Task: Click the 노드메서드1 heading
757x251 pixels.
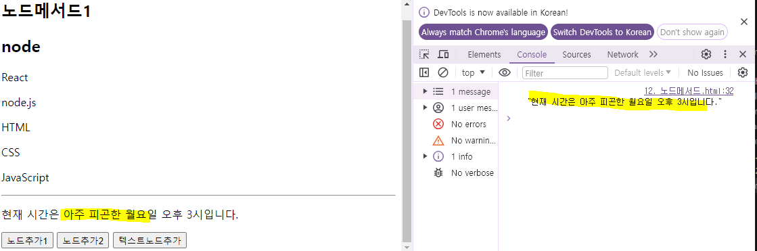Action: [47, 11]
